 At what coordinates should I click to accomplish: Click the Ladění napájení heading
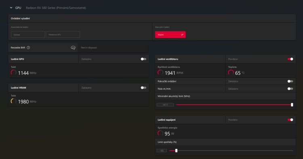pyautogui.click(x=166, y=120)
